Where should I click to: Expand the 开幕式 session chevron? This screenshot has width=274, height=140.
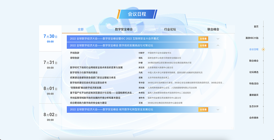coord(218,39)
